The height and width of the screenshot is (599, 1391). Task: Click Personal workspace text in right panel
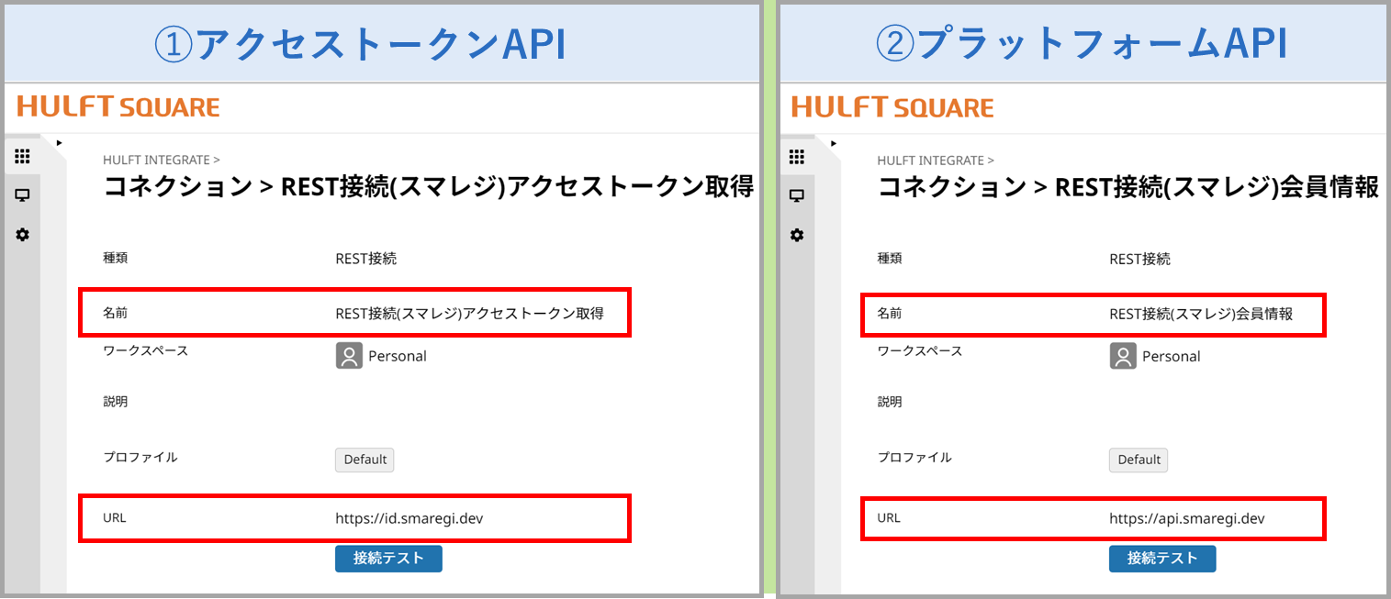pyautogui.click(x=1172, y=356)
